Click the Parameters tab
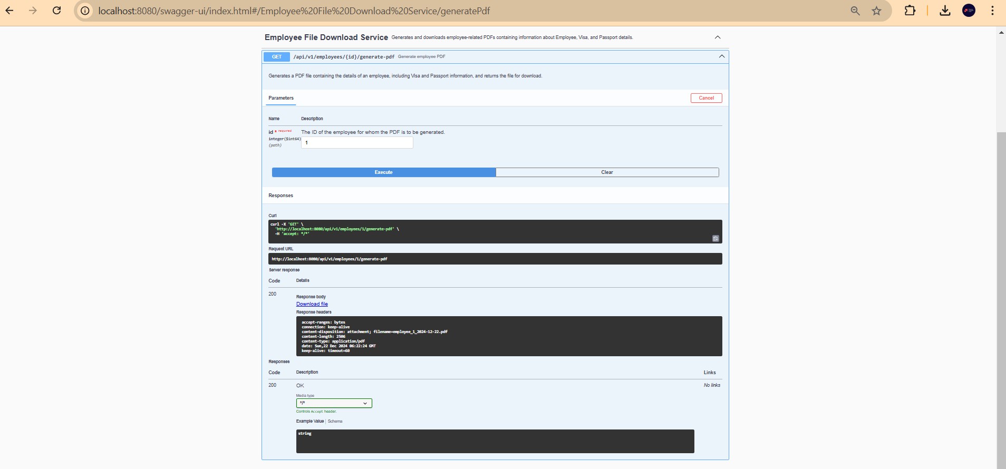Image resolution: width=1006 pixels, height=469 pixels. click(x=281, y=98)
